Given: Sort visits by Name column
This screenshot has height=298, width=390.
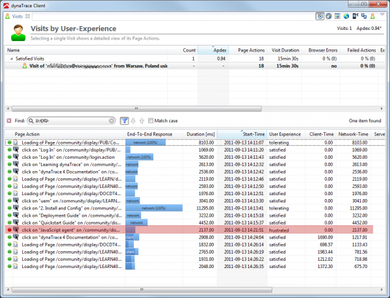Looking at the screenshot, I should point(86,50).
